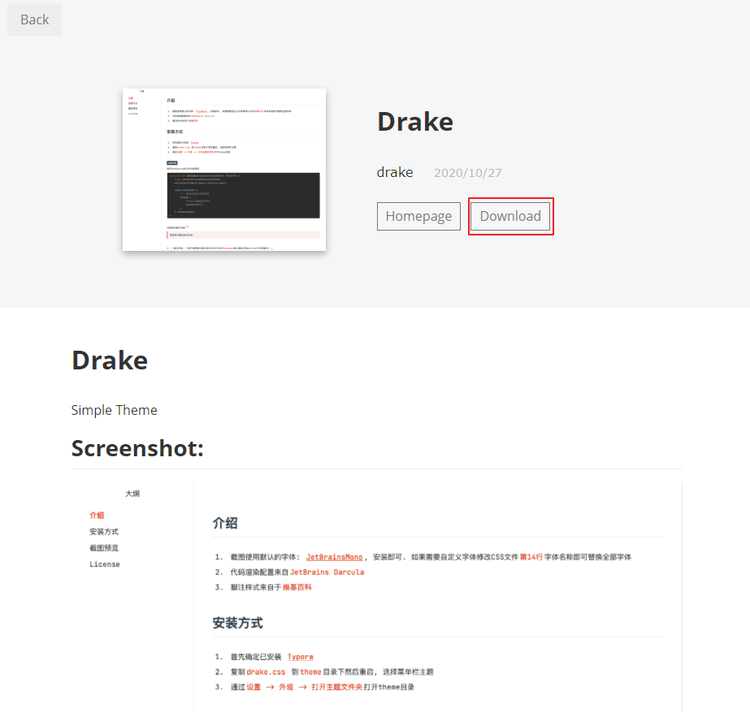Image resolution: width=750 pixels, height=712 pixels.
Task: Click the Drake heading above Simple Theme
Action: [x=110, y=360]
